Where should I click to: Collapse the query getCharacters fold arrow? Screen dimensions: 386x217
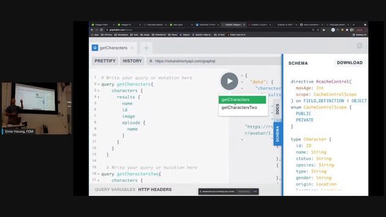click(x=98, y=84)
